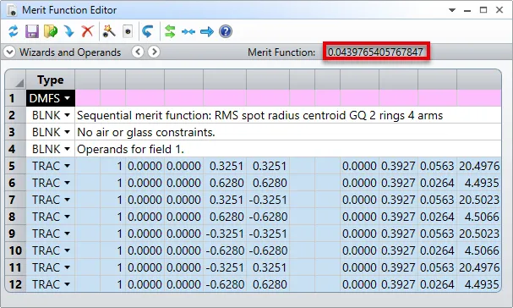Go to next wizard with the right chevron
Viewport: 513px width, 308px height.
(x=154, y=52)
